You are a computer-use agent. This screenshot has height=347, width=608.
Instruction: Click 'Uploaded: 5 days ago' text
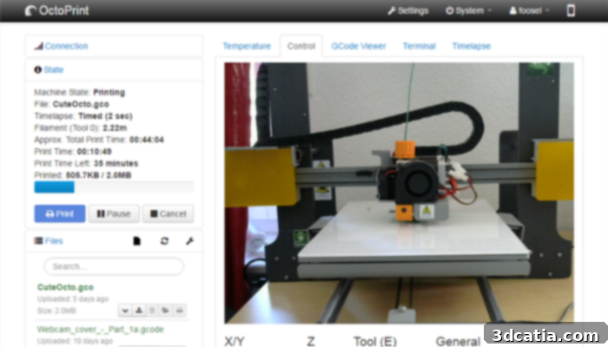pos(73,299)
